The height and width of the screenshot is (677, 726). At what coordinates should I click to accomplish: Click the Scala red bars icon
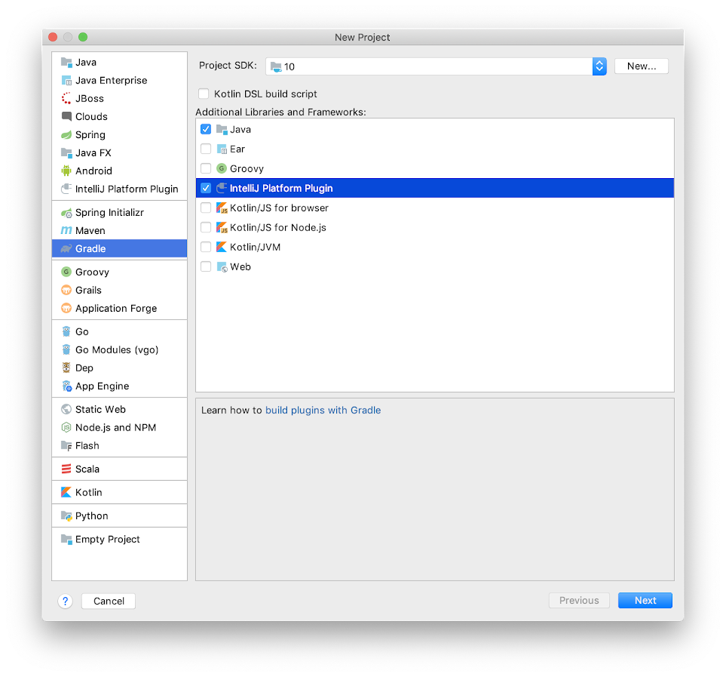click(x=66, y=469)
